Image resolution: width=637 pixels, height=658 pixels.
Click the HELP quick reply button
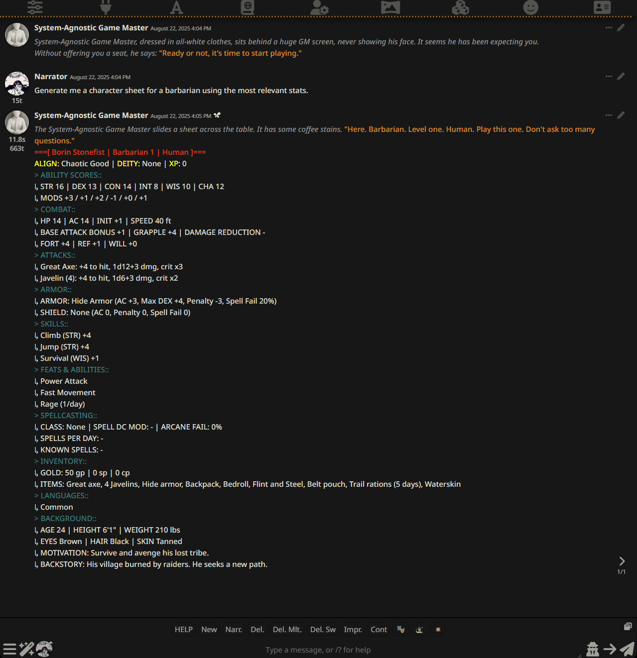(184, 630)
